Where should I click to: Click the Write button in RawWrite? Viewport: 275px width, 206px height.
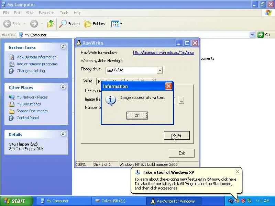177,135
